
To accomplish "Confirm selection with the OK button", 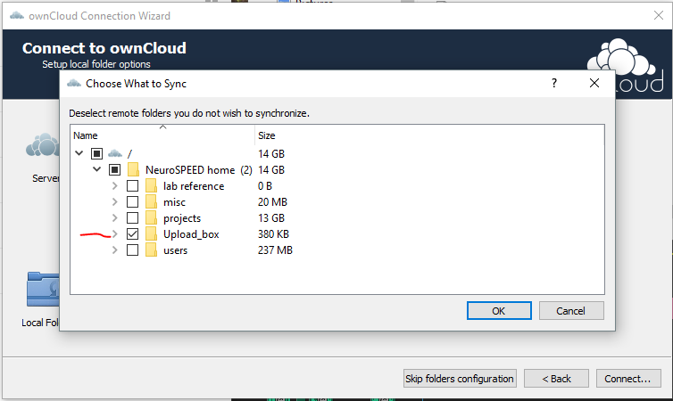I will click(x=499, y=311).
